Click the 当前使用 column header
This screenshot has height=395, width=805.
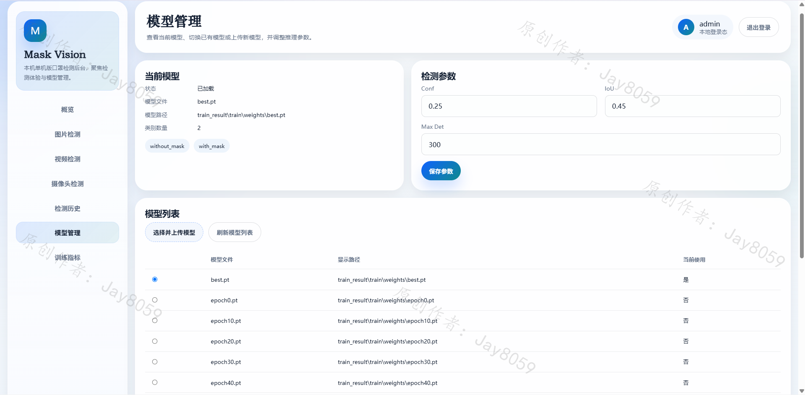click(694, 260)
